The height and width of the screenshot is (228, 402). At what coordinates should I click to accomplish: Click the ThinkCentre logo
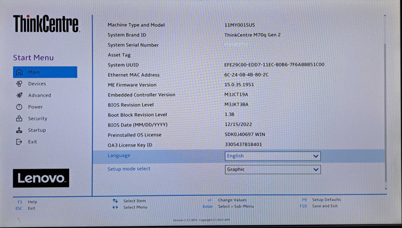pos(46,24)
